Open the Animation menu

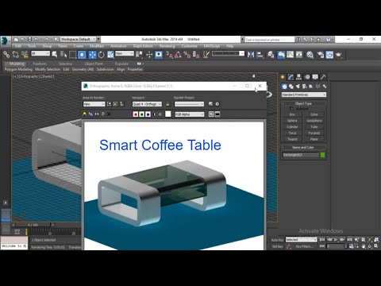(x=118, y=46)
